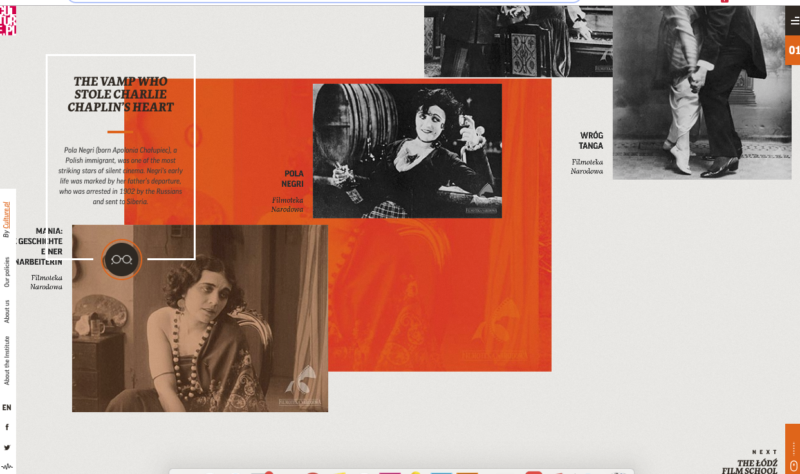Click the WRÓG TANGA caption
This screenshot has width=800, height=474.
coord(591,140)
